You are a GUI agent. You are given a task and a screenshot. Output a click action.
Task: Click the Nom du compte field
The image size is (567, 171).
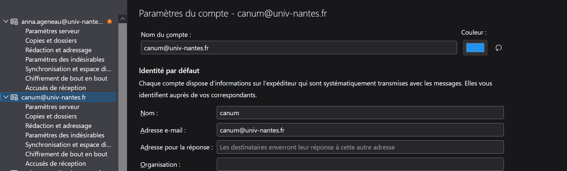click(299, 48)
